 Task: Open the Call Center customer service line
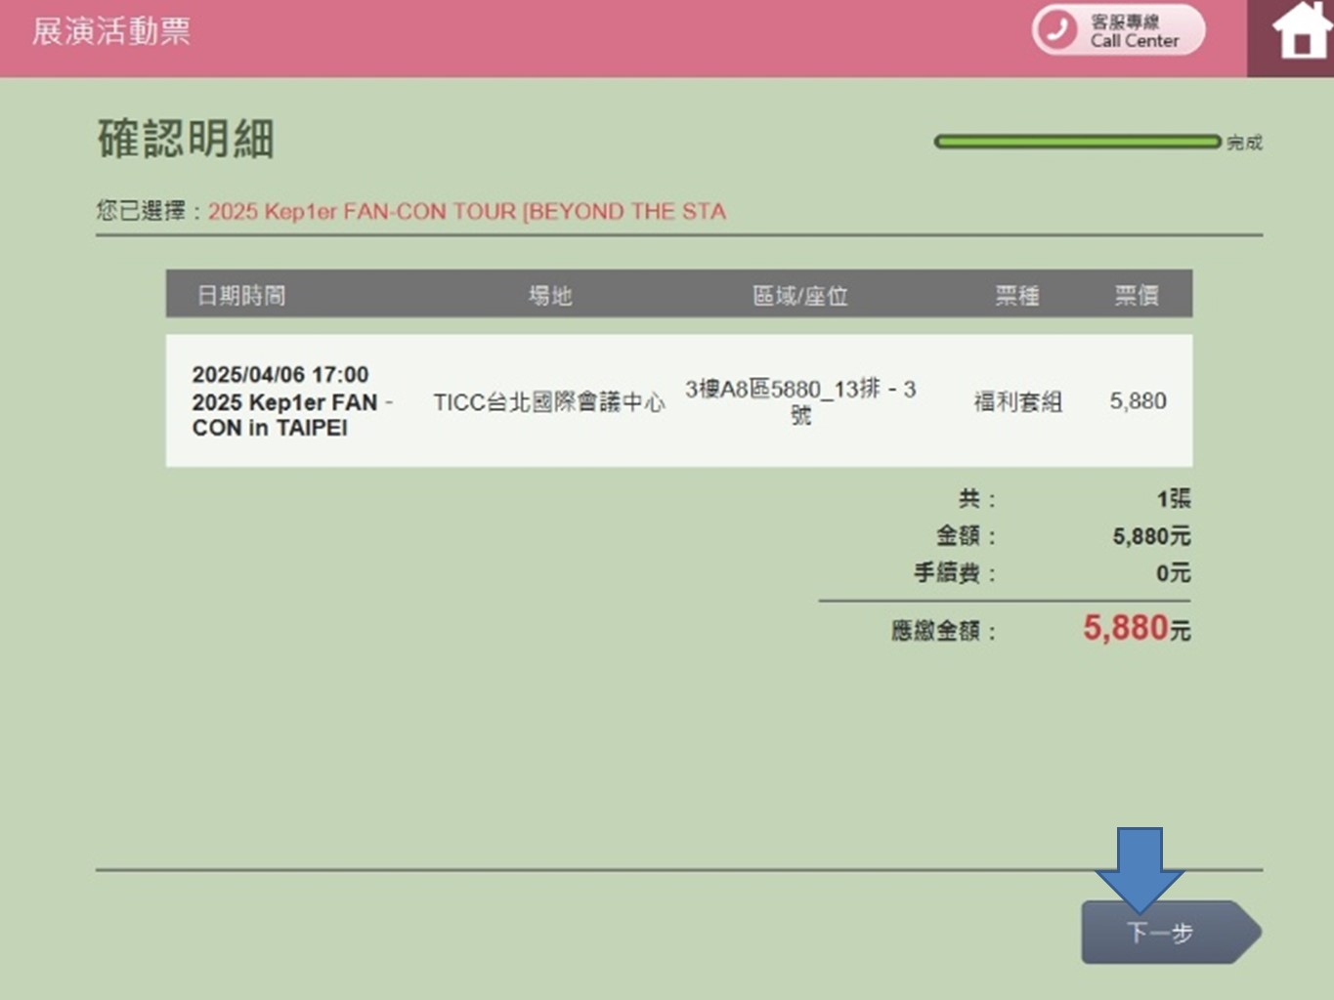(x=1119, y=30)
